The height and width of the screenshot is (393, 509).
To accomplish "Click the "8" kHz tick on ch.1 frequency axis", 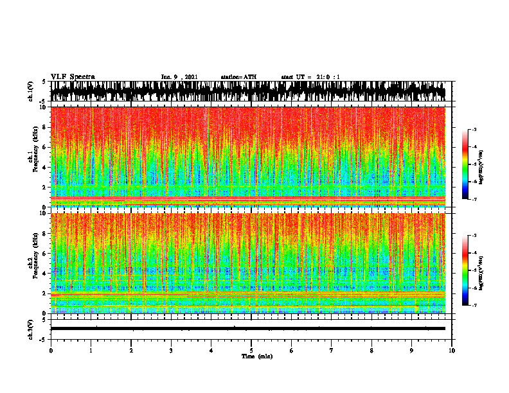I will pyautogui.click(x=45, y=127).
